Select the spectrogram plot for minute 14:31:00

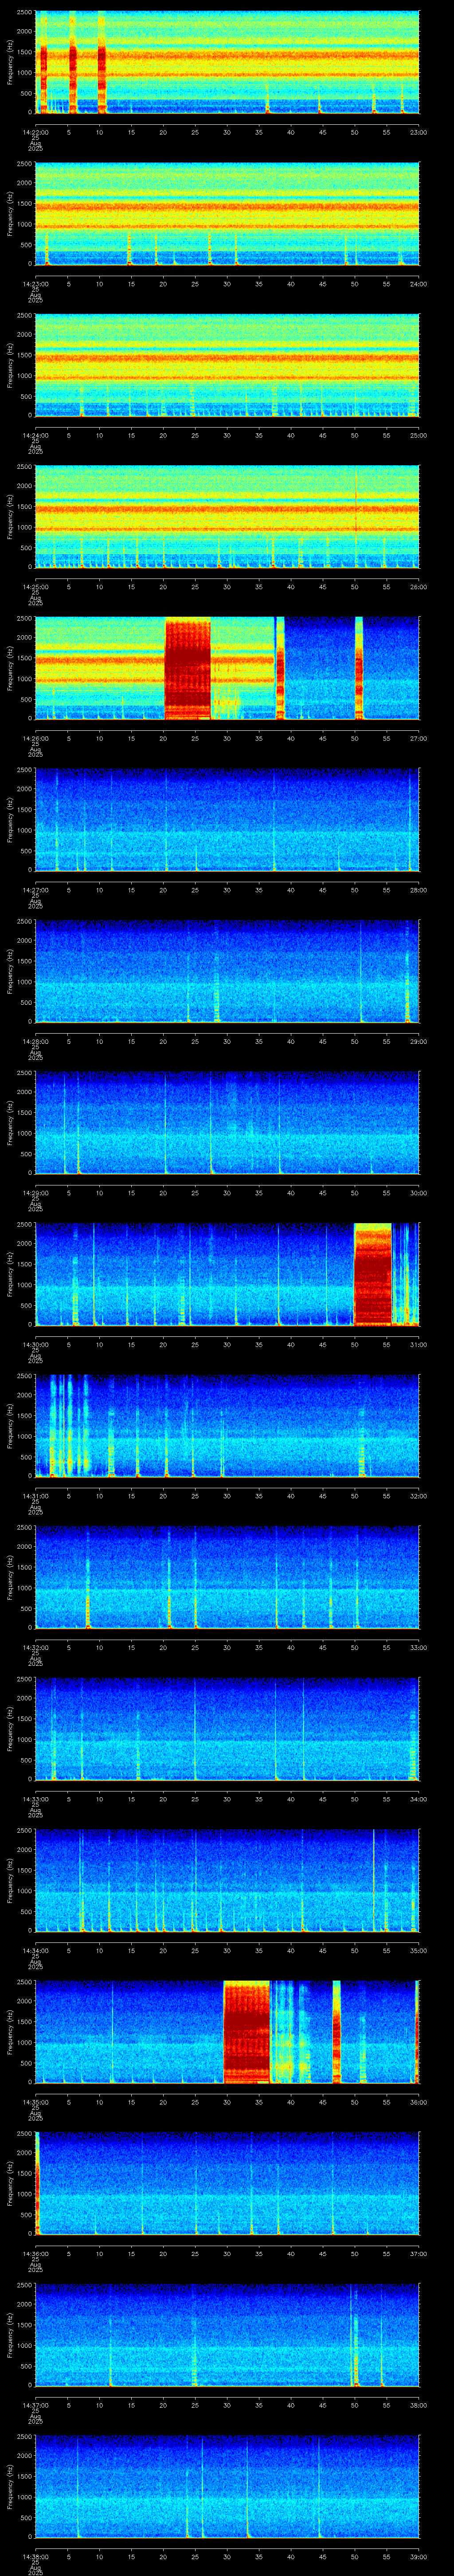227,1426
